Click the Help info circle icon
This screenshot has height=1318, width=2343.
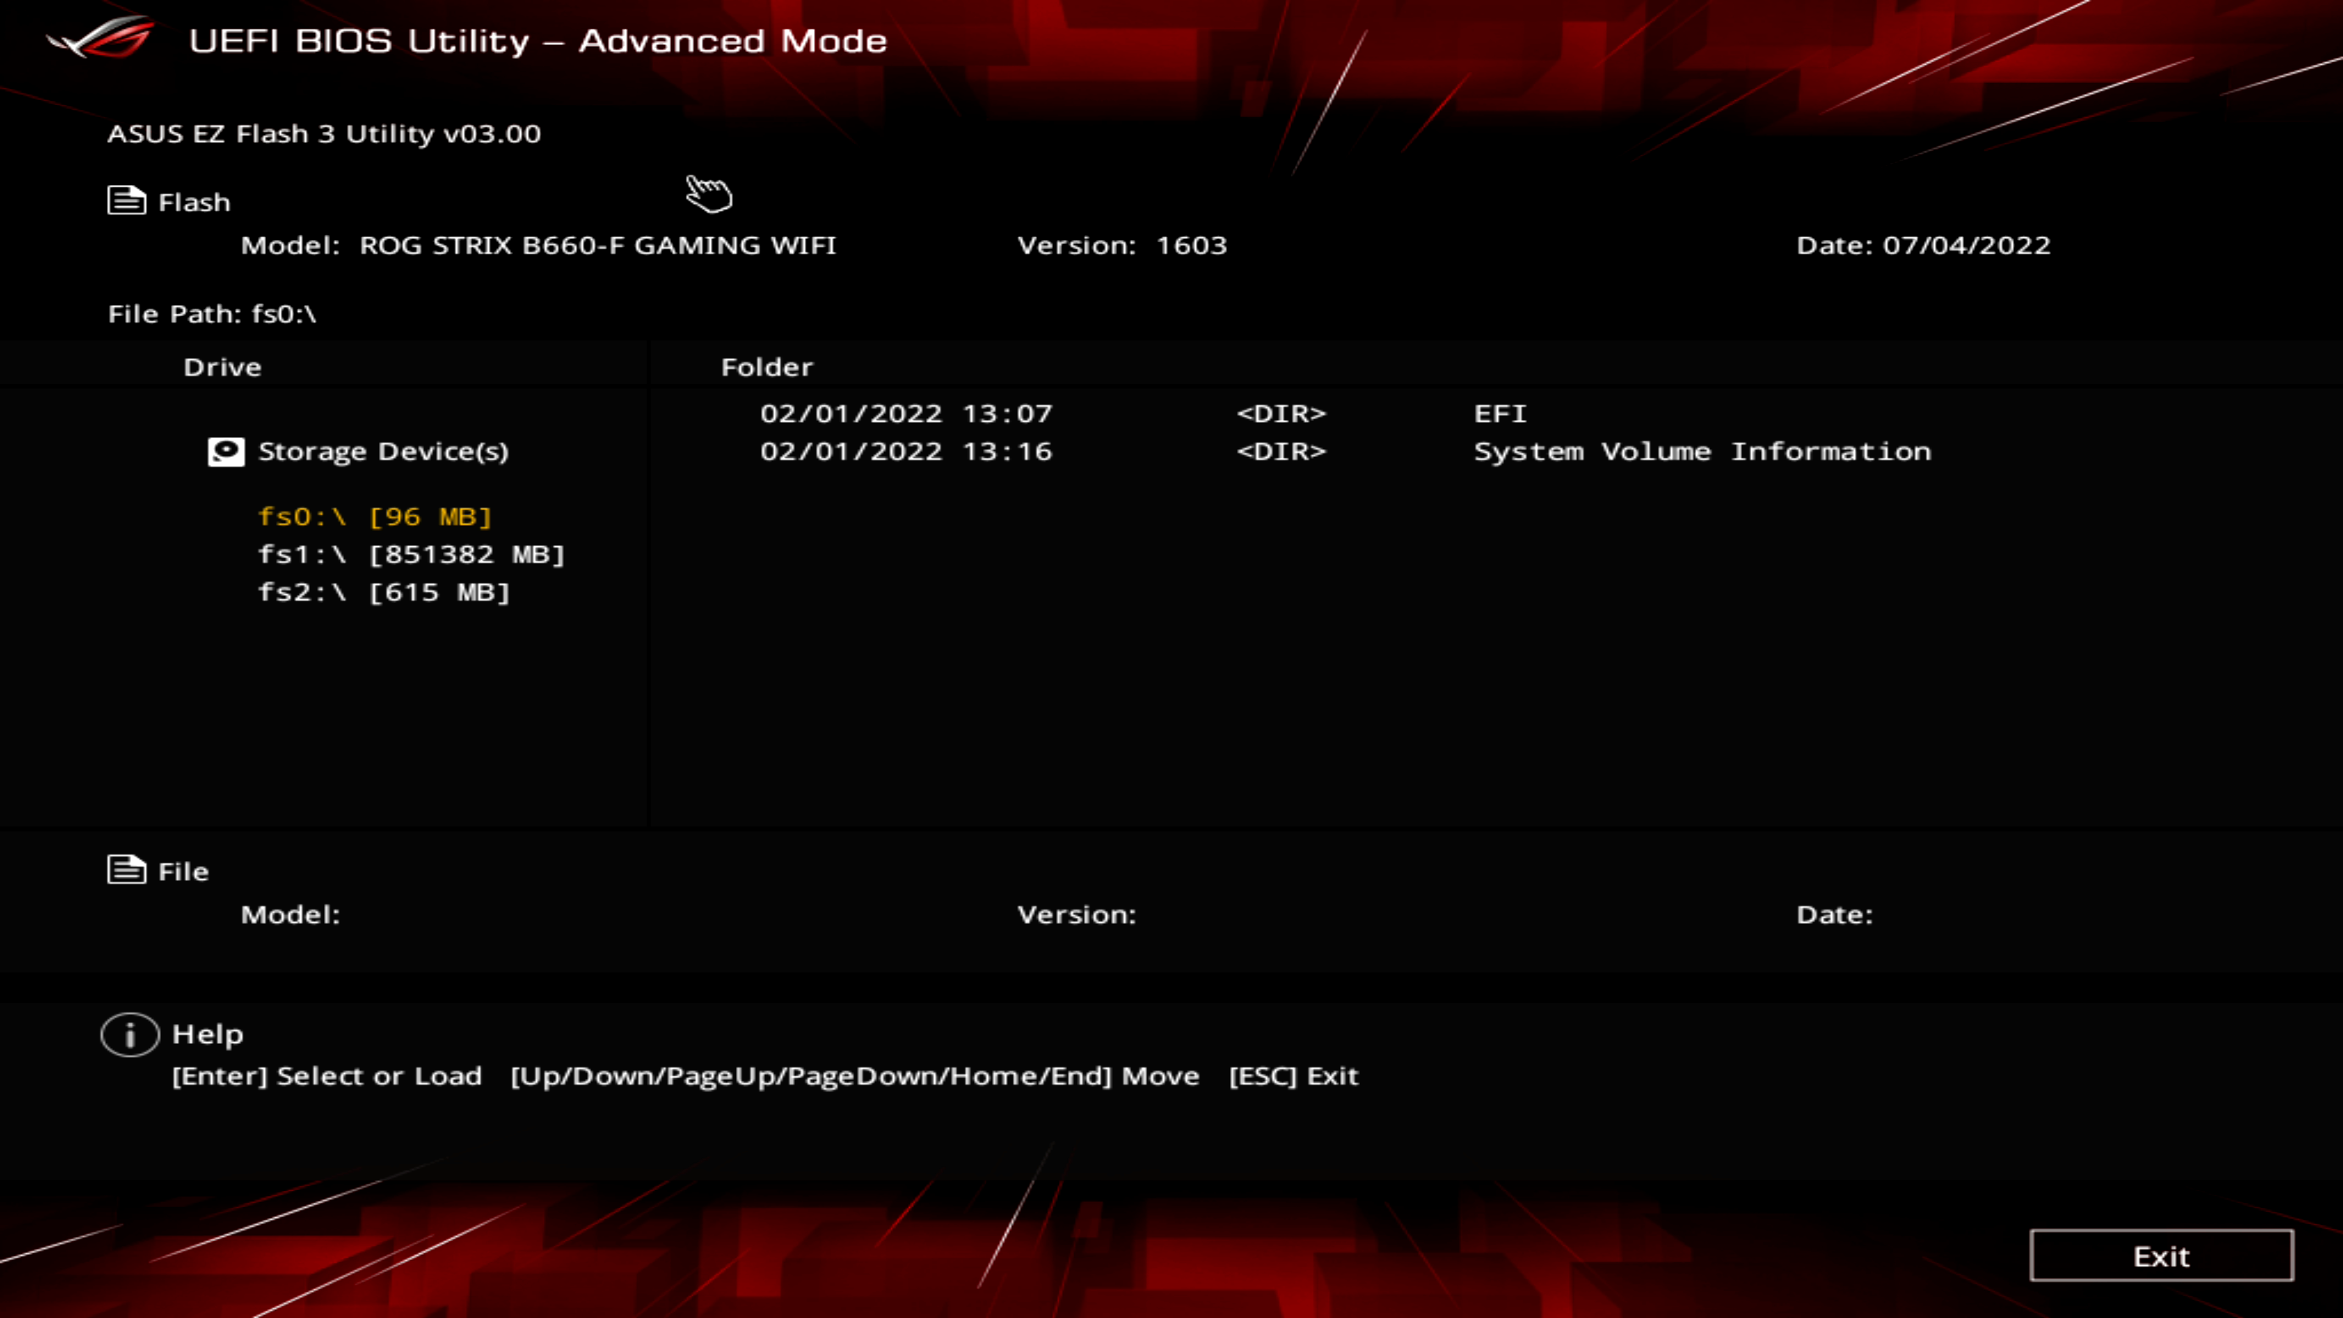[x=130, y=1034]
